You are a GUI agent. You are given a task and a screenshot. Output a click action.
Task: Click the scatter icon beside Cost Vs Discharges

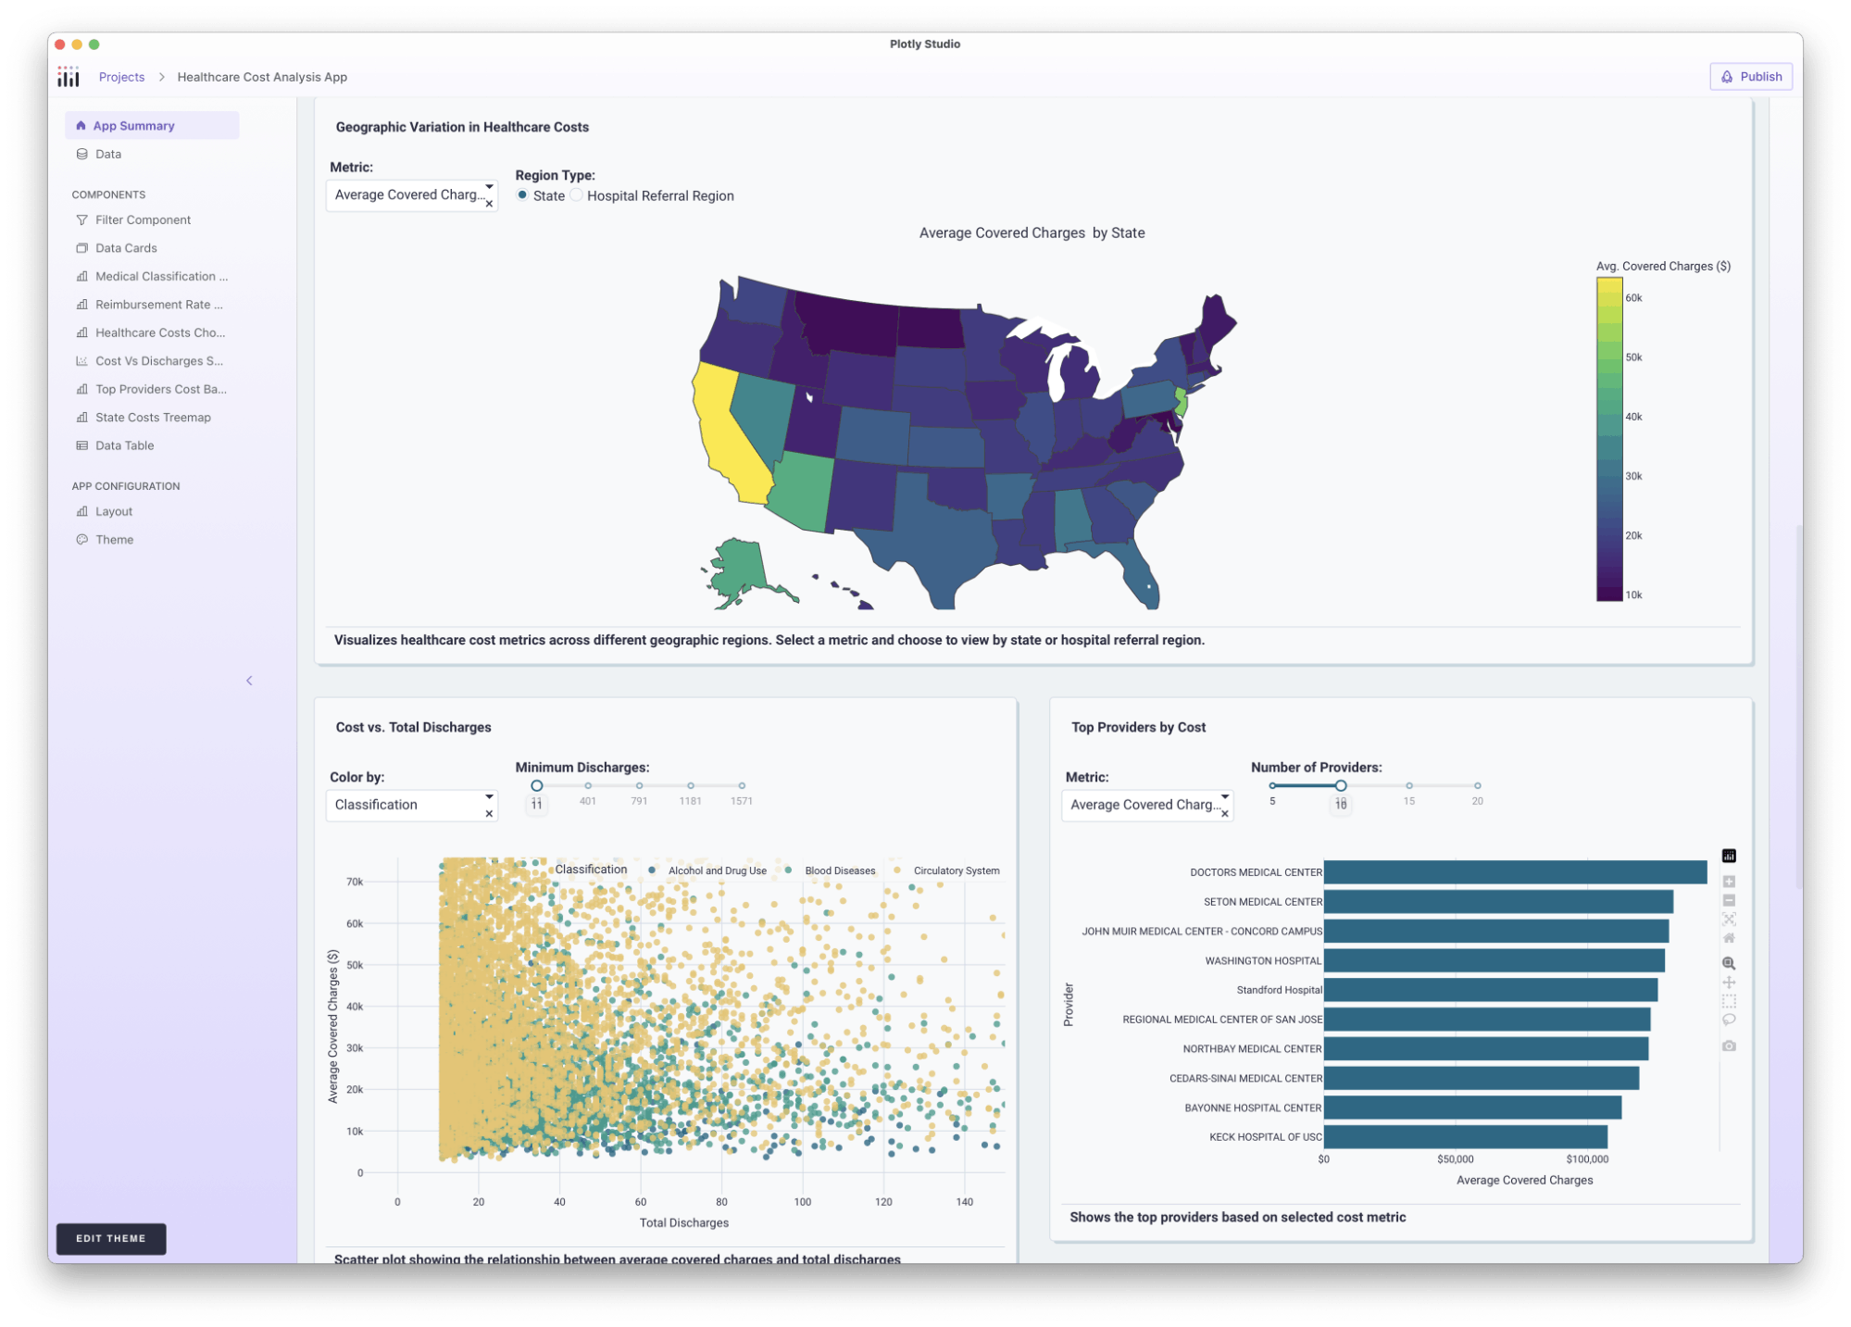coord(81,361)
